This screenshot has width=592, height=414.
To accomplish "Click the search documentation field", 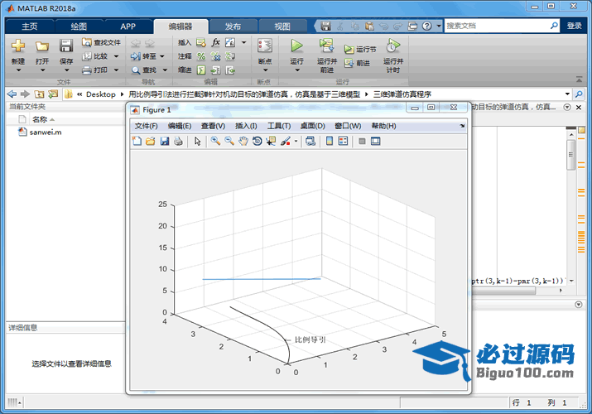I will point(497,26).
